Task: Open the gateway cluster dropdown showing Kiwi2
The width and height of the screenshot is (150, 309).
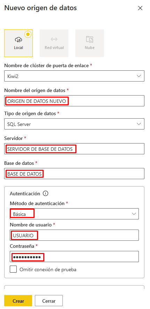Action: (74, 76)
